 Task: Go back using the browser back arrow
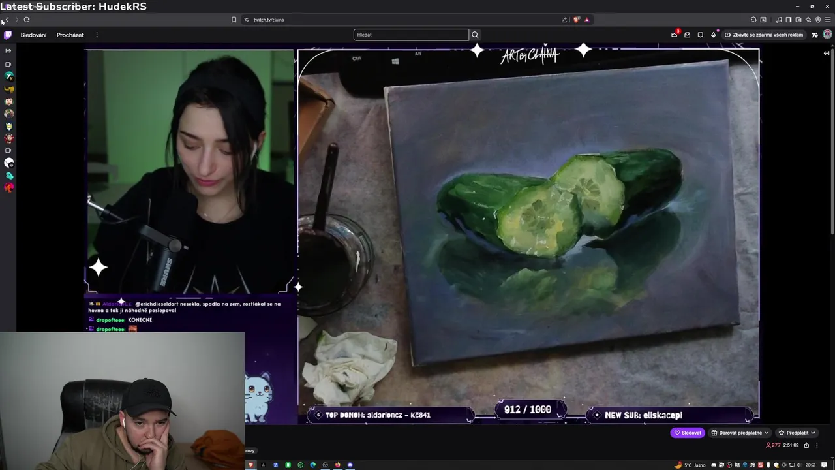coord(7,20)
